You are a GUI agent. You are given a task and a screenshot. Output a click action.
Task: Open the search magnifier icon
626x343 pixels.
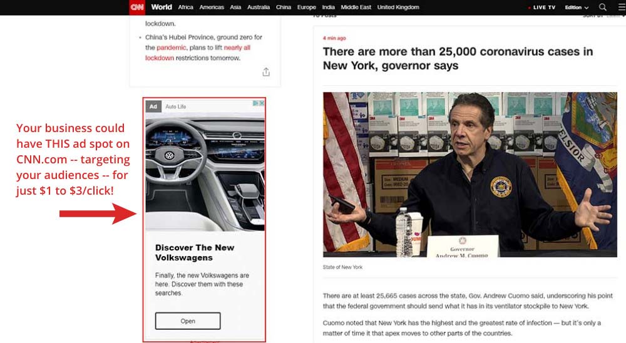point(603,7)
